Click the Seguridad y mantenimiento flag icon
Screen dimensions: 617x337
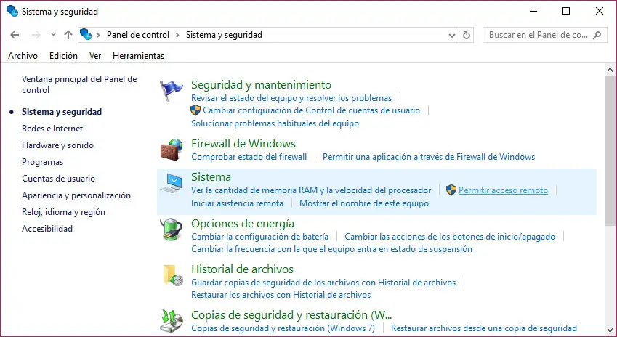[x=172, y=90]
